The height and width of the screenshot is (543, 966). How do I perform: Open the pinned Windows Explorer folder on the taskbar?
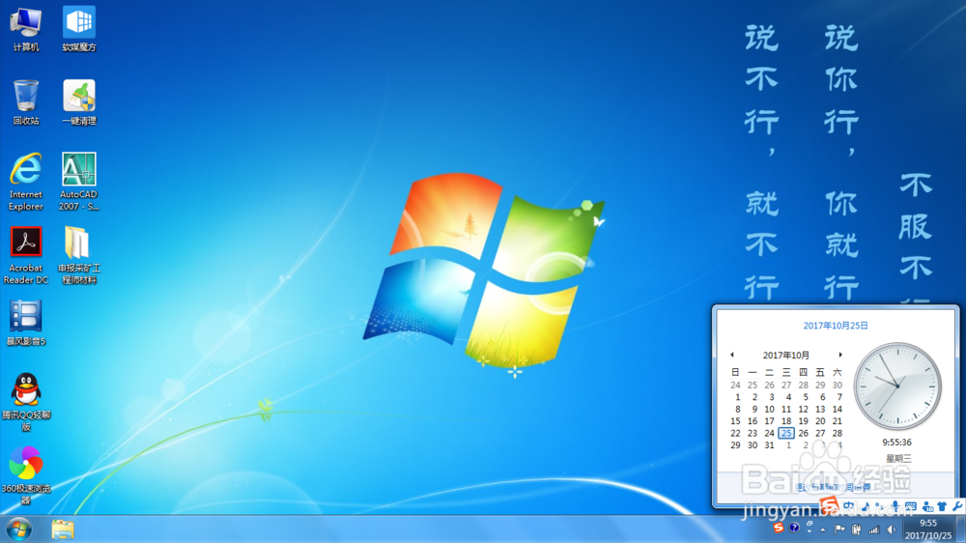coord(62,529)
